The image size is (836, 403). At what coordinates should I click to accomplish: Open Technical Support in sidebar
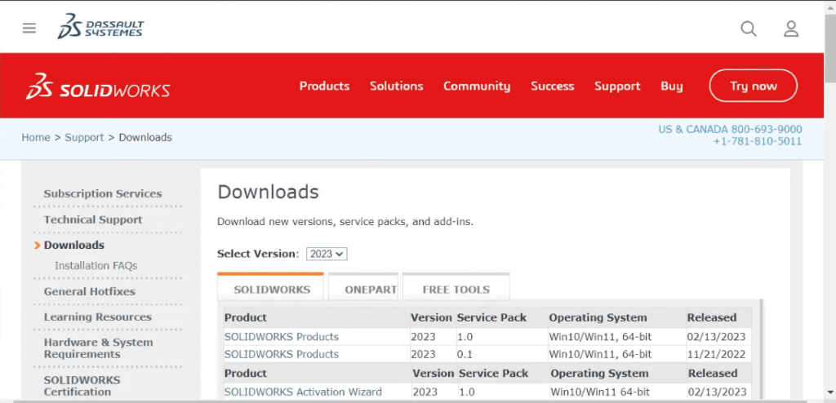point(93,219)
